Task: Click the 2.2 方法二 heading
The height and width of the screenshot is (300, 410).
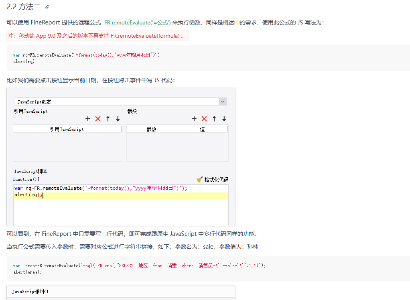Action: point(24,7)
